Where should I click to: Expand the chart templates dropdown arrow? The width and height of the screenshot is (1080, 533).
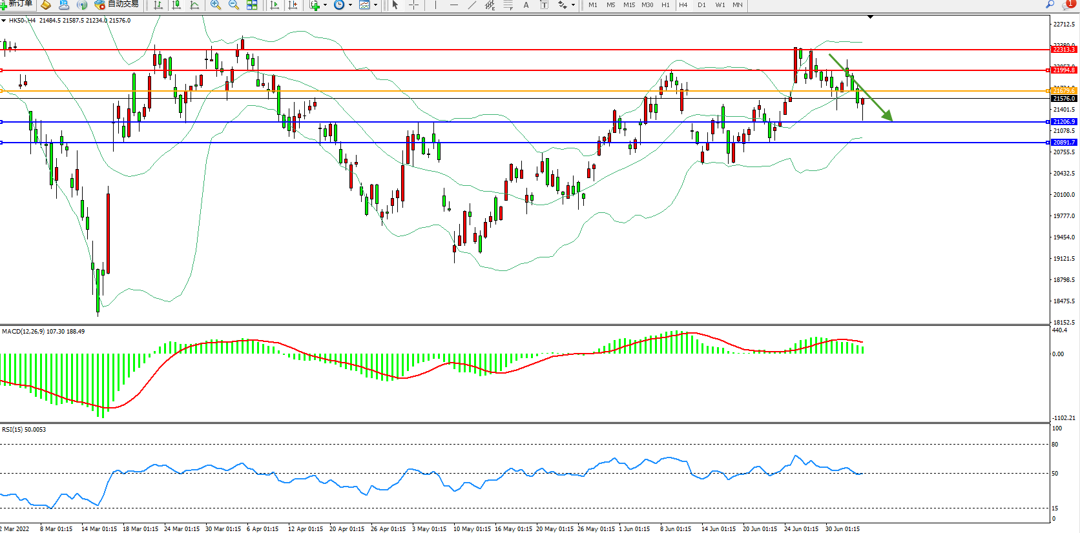click(x=375, y=5)
